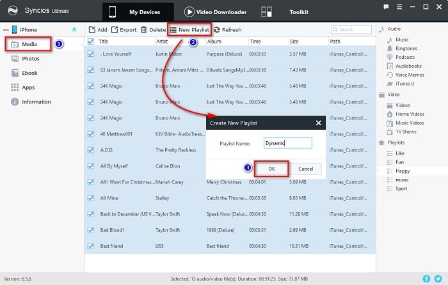Uncheck the 03 Janam Janam Songs checkbox
Screen dimensions: 448x285
(x=91, y=70)
